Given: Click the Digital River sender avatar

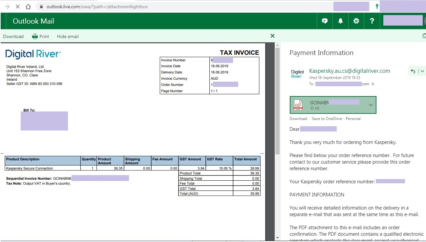Looking at the screenshot, I should [297, 74].
